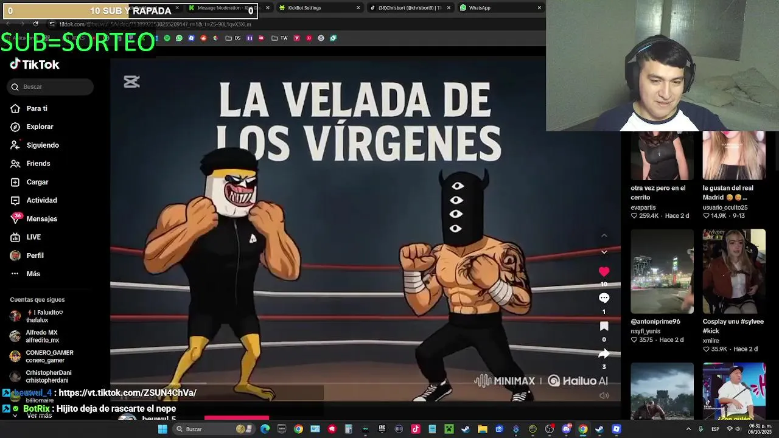The width and height of the screenshot is (779, 438).
Task: Show hidden system tray icons
Action: coord(688,429)
